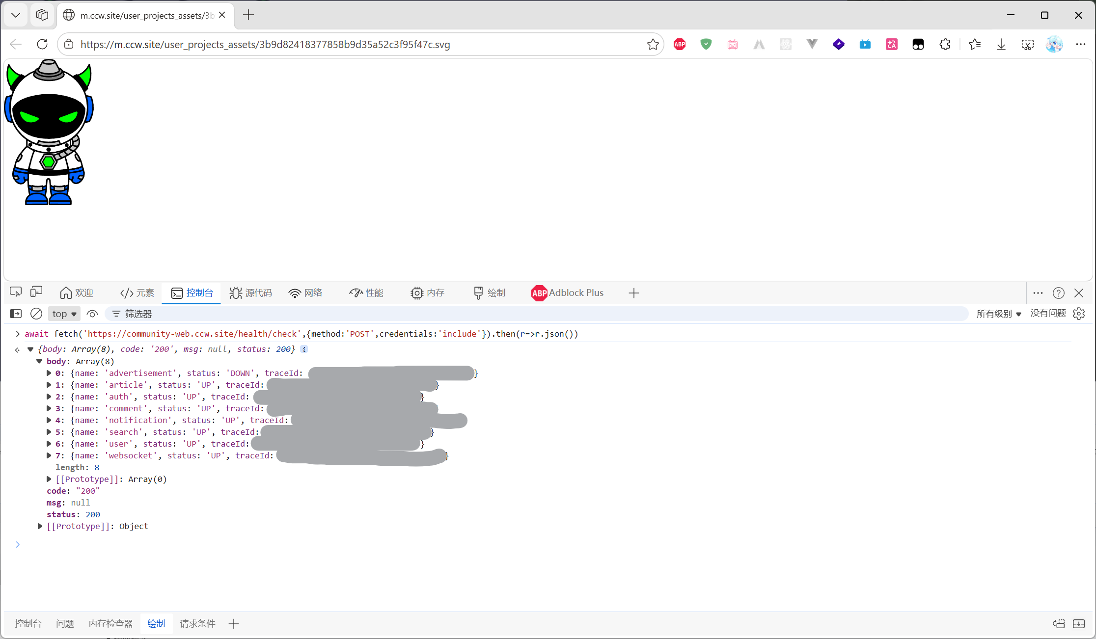The image size is (1096, 639).
Task: Switch to the drawer 内存检查器 tab
Action: 111,623
